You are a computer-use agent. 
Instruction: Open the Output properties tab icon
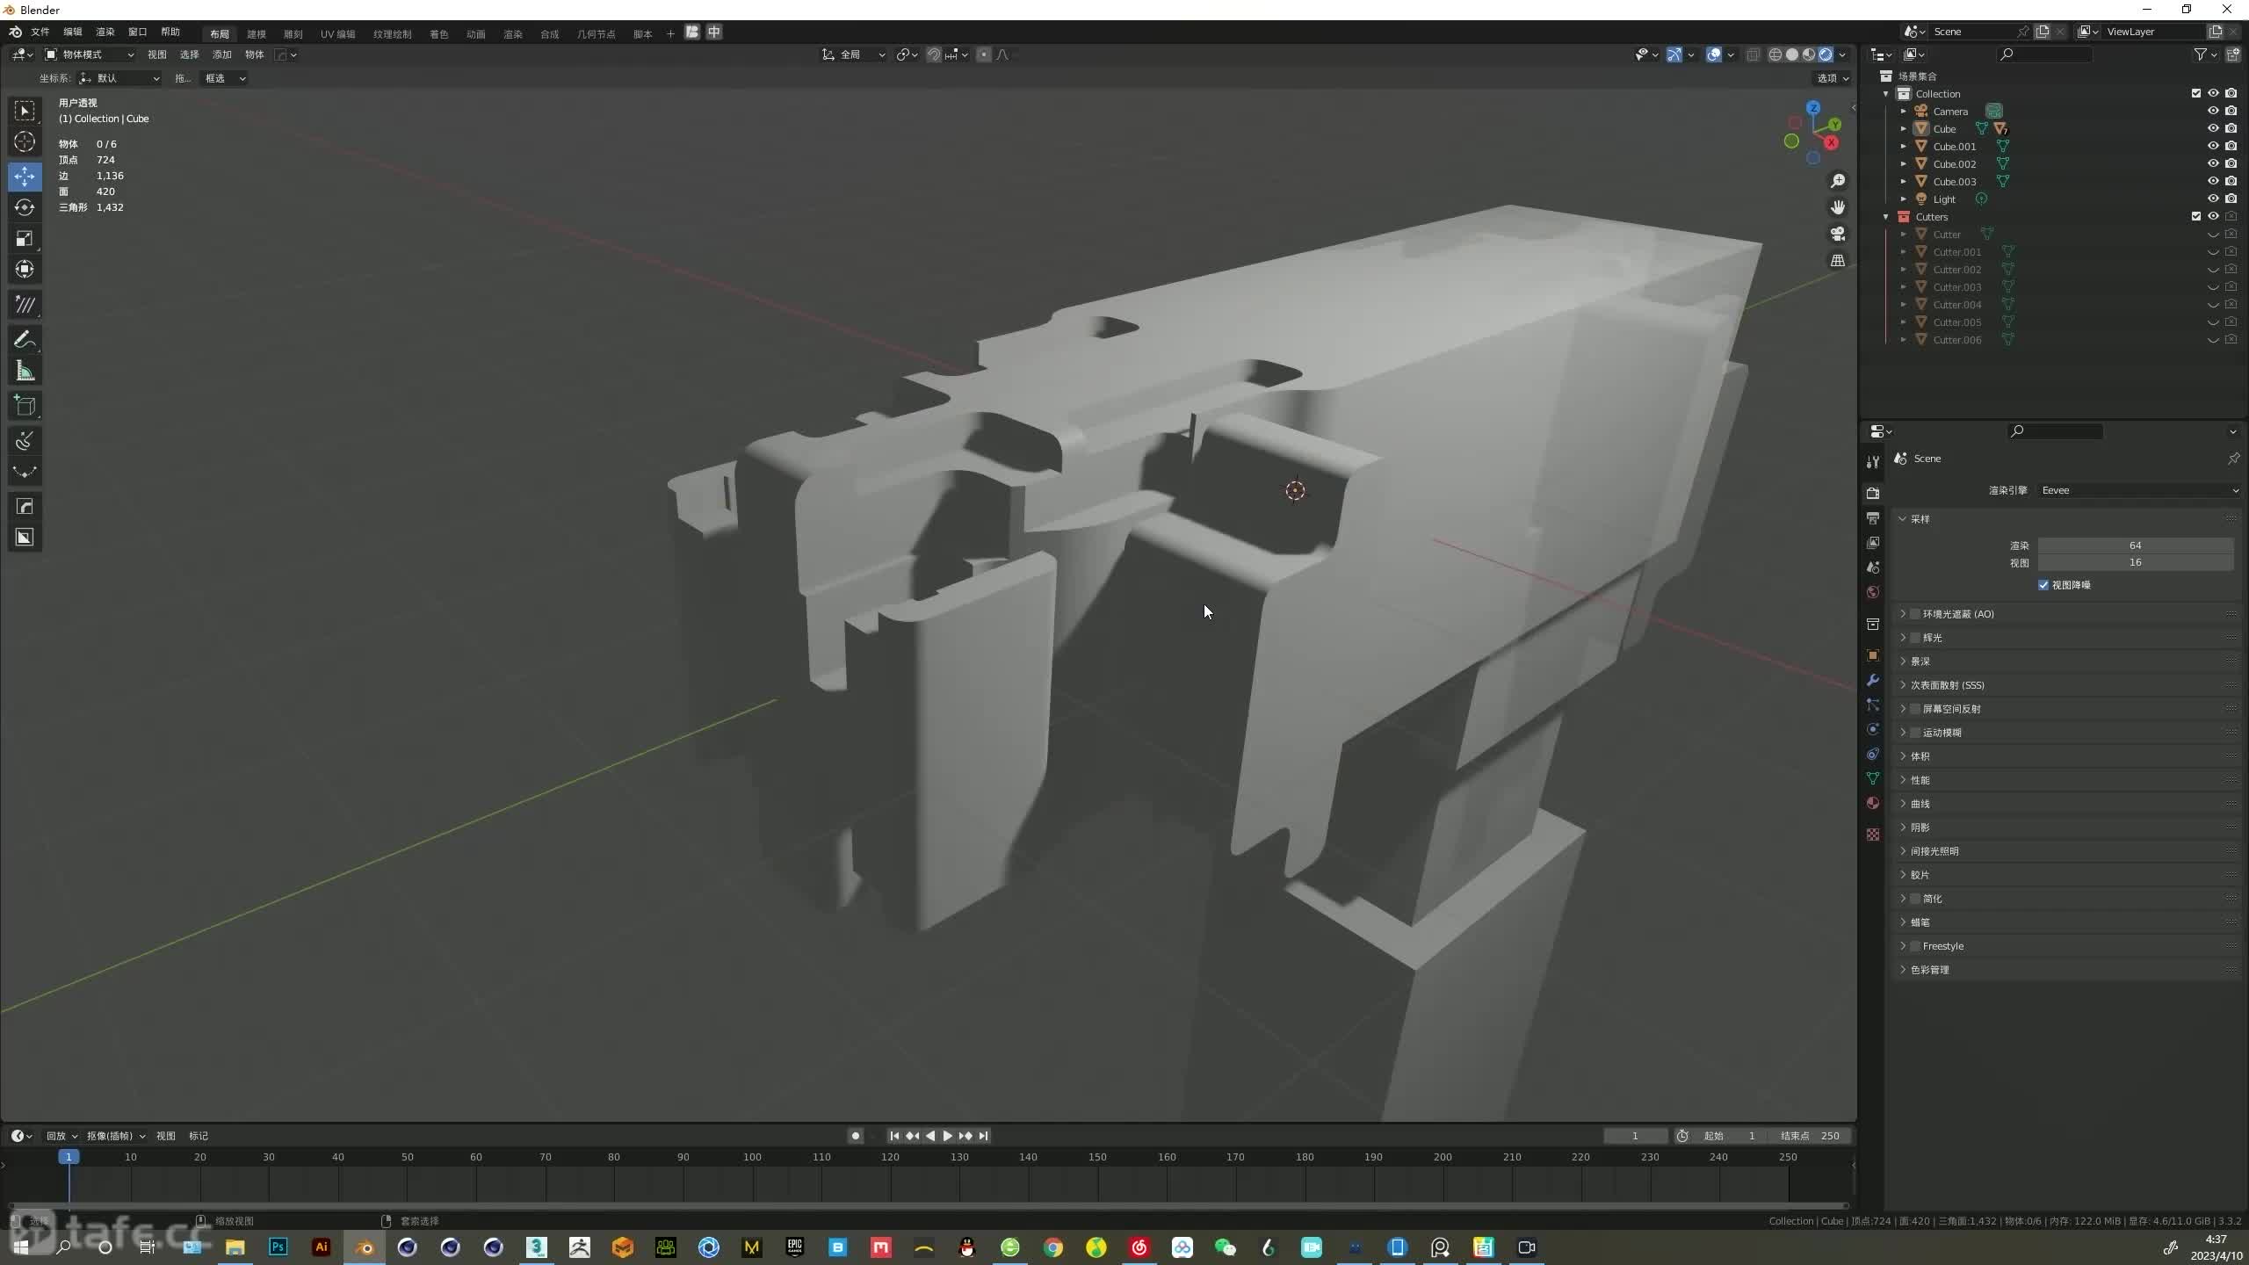tap(1873, 518)
